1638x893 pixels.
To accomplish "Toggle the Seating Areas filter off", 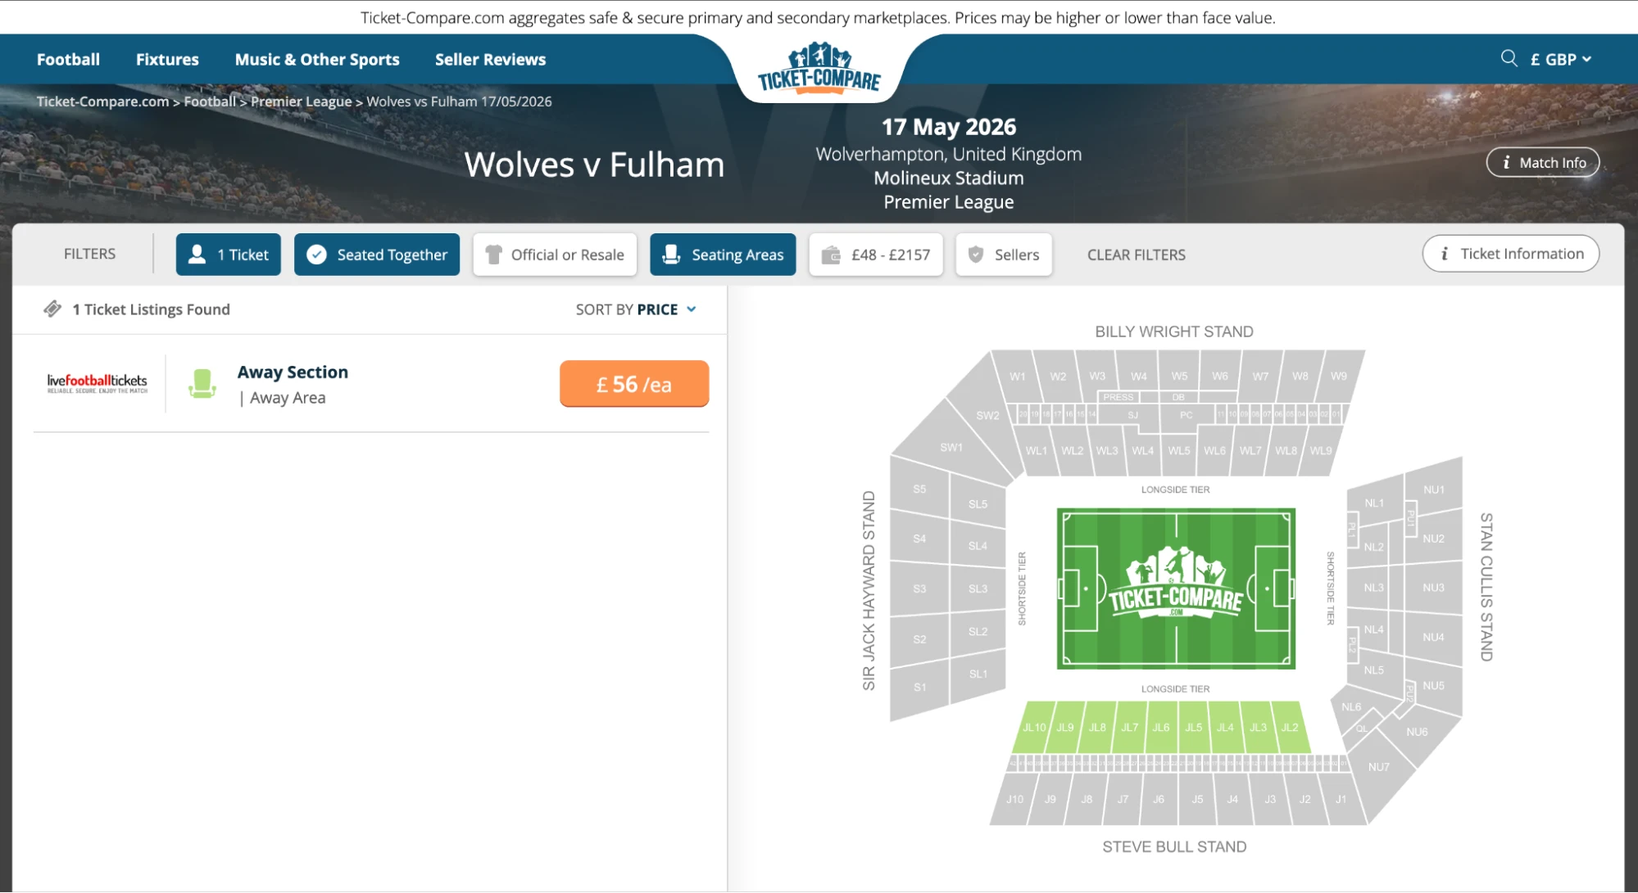I will [x=723, y=255].
